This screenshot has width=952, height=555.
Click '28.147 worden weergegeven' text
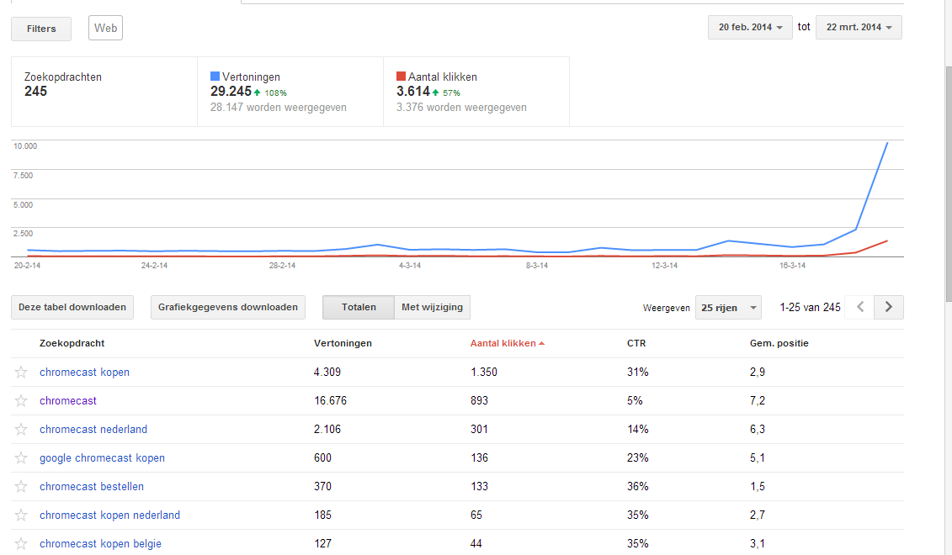pyautogui.click(x=278, y=108)
